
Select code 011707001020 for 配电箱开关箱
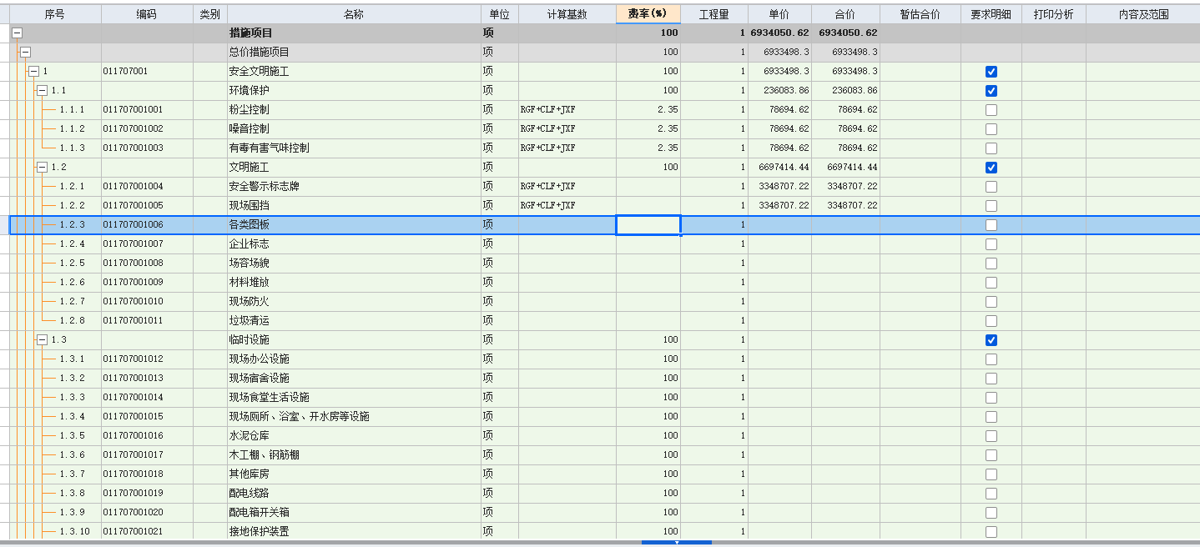147,512
